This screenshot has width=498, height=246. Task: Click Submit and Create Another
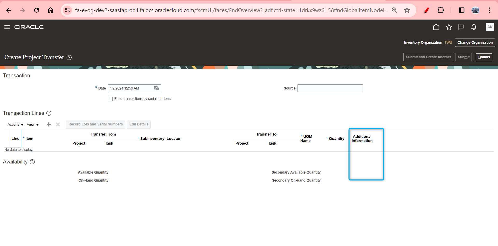(x=428, y=57)
